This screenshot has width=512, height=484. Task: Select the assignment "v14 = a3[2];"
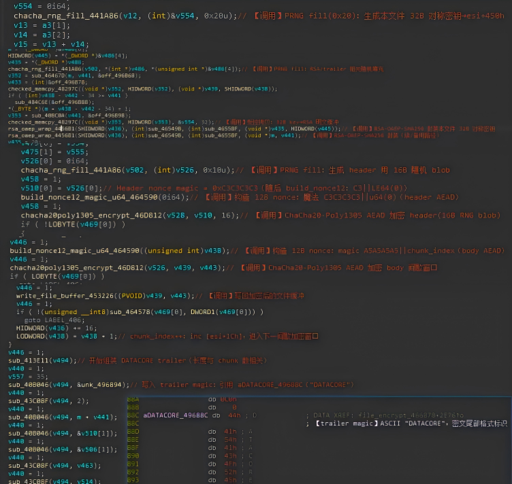click(42, 35)
